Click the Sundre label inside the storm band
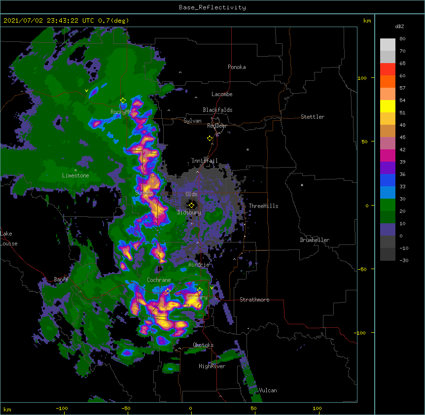 tap(144, 193)
